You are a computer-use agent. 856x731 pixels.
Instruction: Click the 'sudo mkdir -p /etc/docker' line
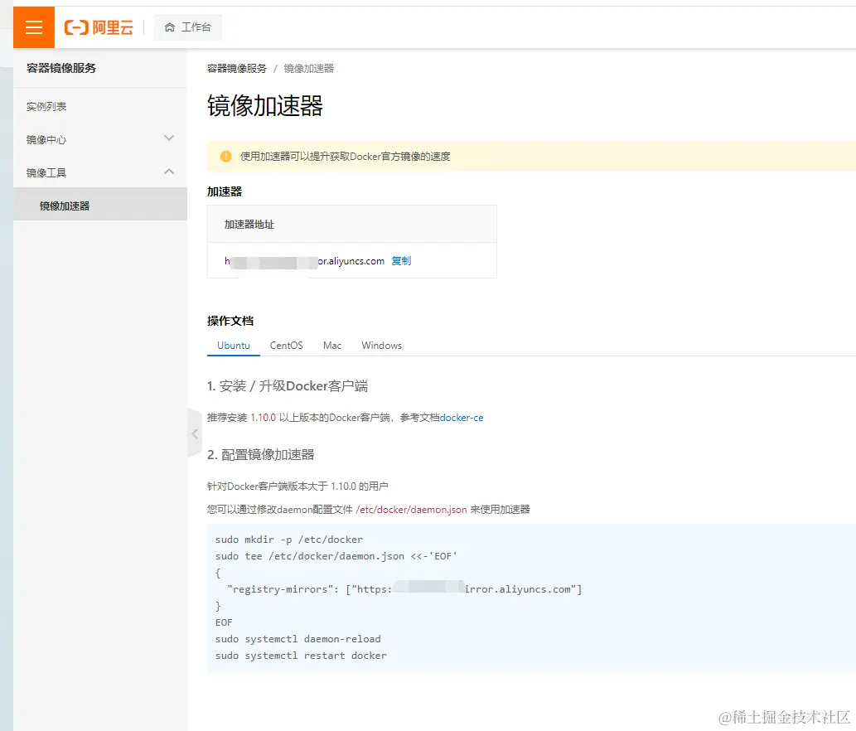(289, 540)
